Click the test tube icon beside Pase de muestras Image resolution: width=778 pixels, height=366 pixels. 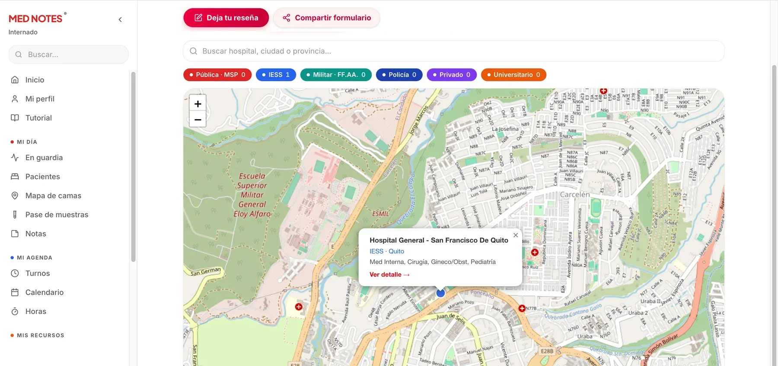(15, 215)
